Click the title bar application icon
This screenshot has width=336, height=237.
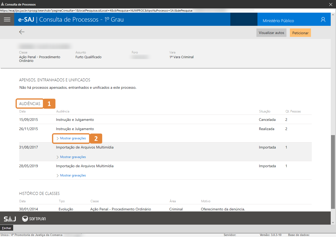pos(2,4)
